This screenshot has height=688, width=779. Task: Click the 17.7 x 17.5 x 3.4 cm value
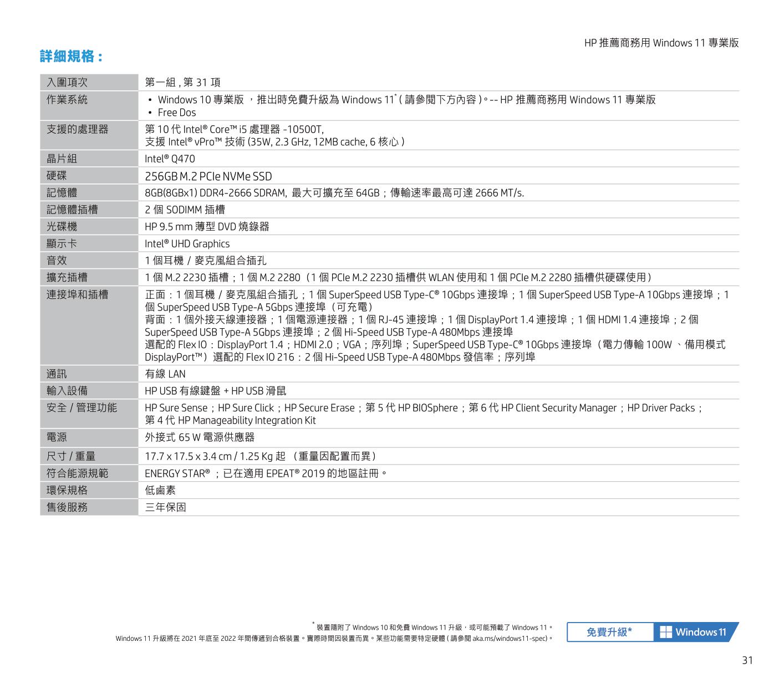tap(261, 456)
